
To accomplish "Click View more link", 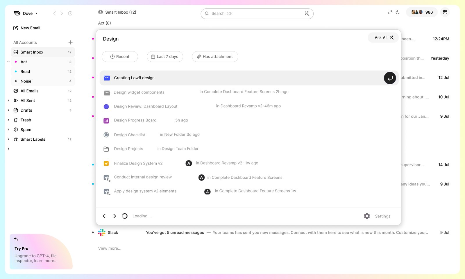I will pyautogui.click(x=110, y=248).
